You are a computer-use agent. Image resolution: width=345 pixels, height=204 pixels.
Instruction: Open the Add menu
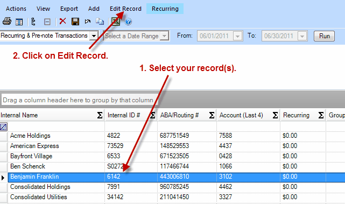(x=94, y=9)
